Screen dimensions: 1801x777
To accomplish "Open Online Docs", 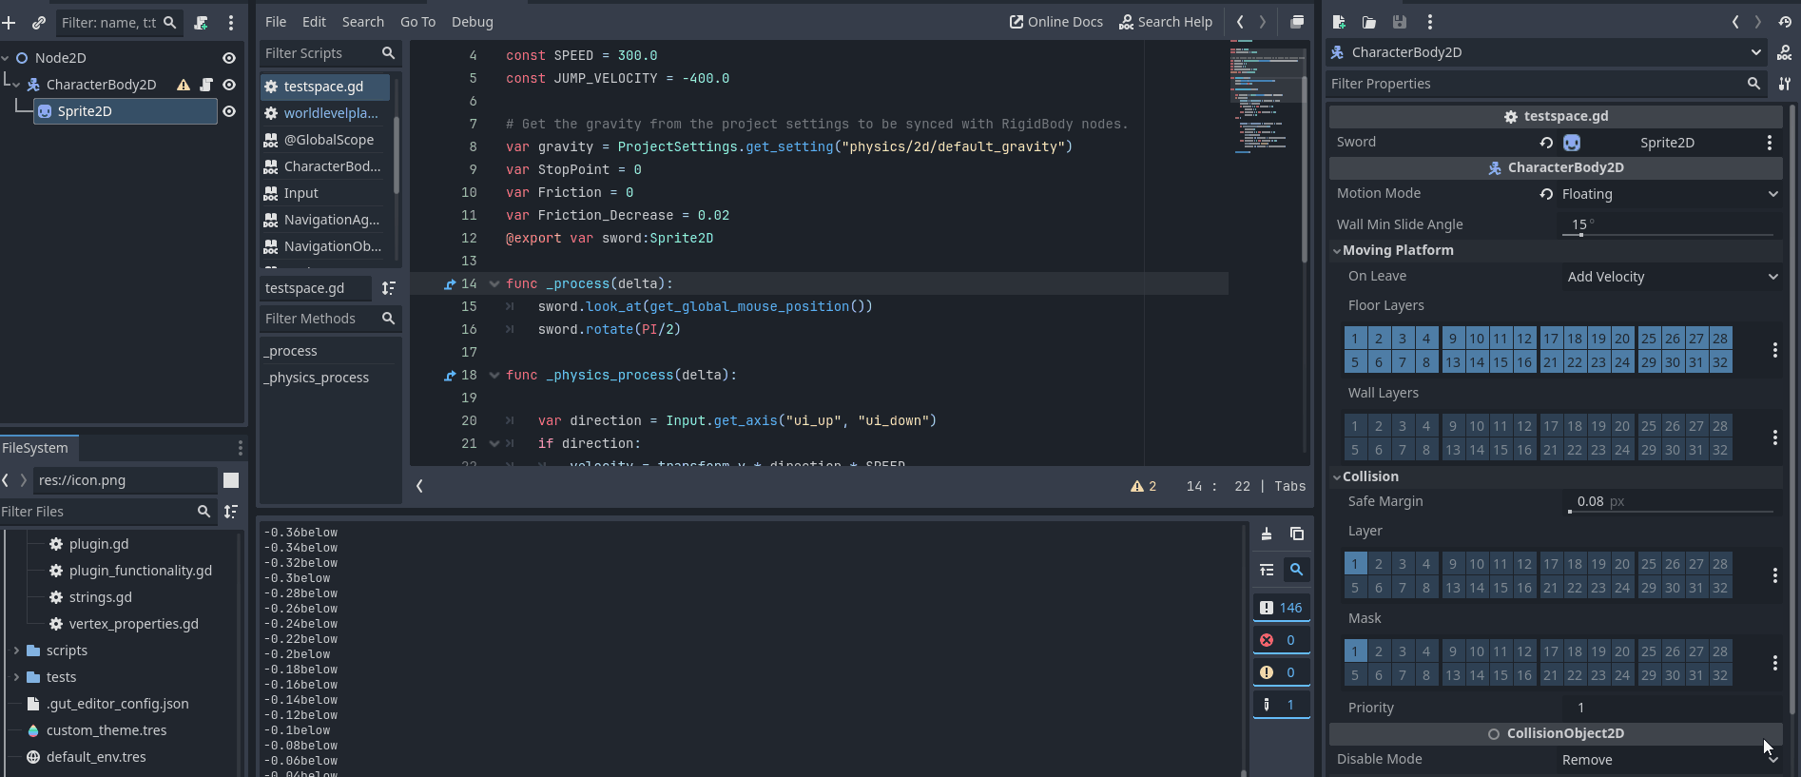I will pos(1055,22).
